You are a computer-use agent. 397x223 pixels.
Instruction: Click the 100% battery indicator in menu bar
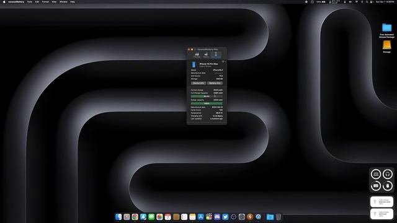point(321,2)
